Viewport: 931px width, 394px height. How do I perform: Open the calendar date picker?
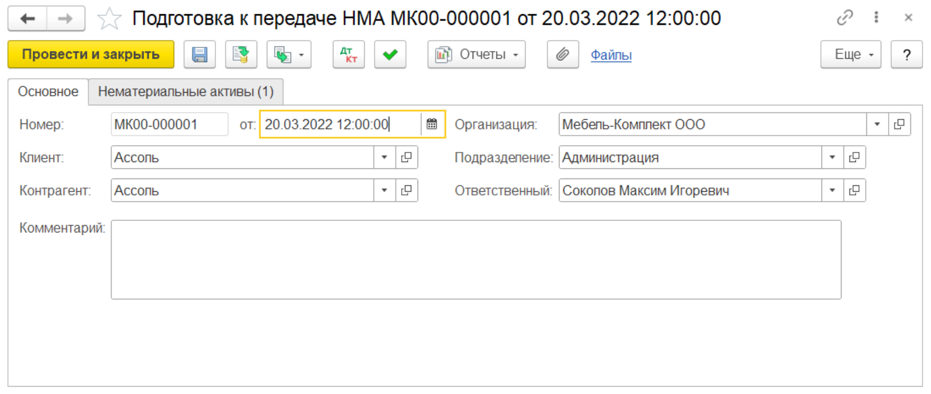point(432,124)
